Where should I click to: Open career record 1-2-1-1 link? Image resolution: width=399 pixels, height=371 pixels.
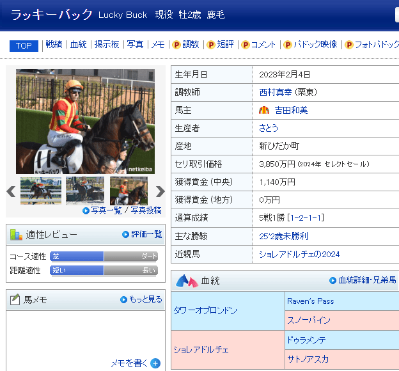pos(307,217)
